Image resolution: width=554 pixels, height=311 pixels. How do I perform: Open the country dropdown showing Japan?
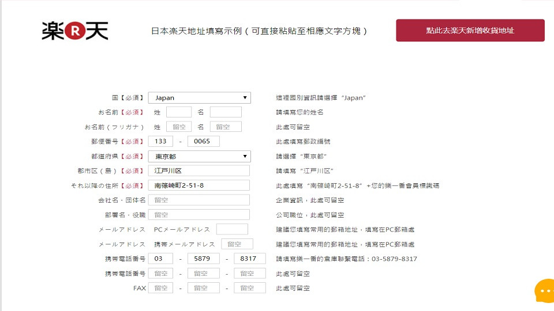click(x=199, y=98)
